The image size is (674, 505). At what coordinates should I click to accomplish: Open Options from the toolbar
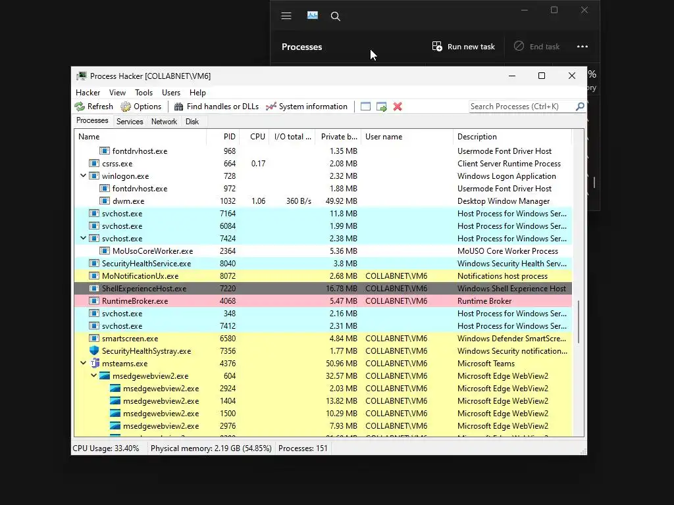(x=141, y=107)
